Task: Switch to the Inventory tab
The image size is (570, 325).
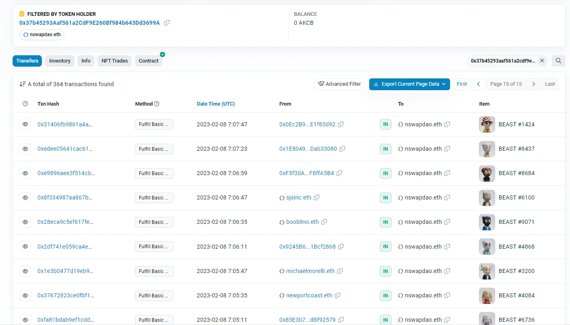Action: coord(60,61)
